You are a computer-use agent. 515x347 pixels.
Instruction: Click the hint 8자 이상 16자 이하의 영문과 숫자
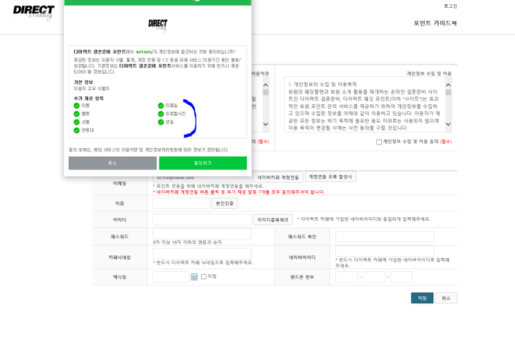187,242
